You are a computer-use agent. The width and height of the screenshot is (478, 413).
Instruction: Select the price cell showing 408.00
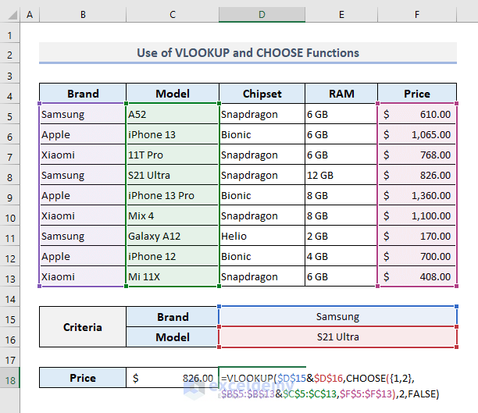417,276
